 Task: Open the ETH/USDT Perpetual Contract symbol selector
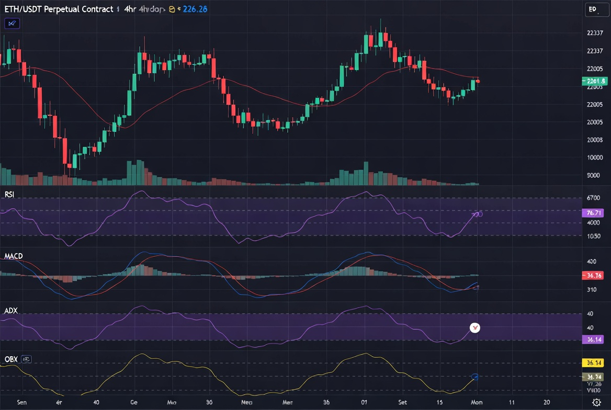[59, 9]
